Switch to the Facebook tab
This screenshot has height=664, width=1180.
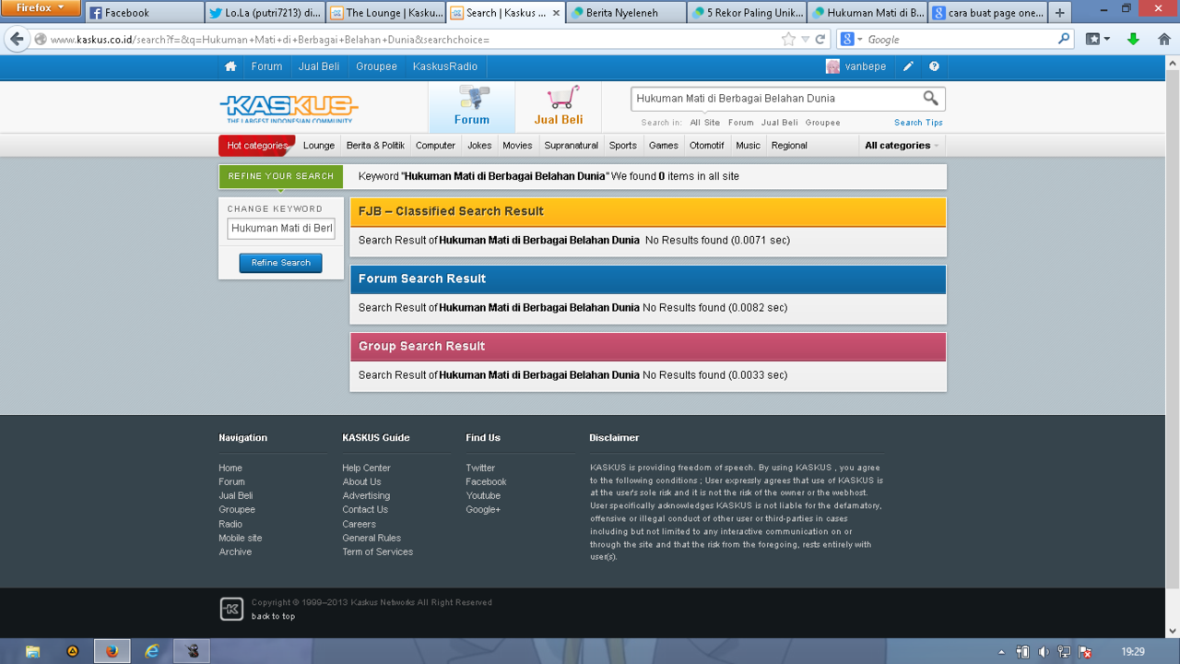click(144, 13)
